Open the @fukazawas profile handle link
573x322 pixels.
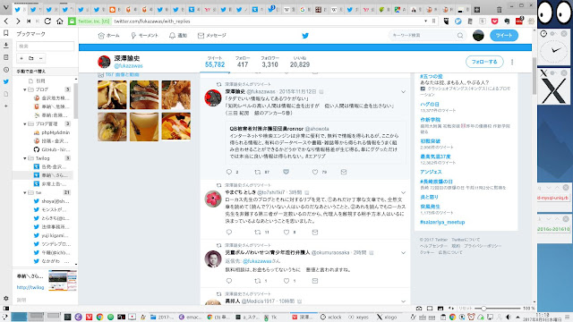click(x=128, y=66)
